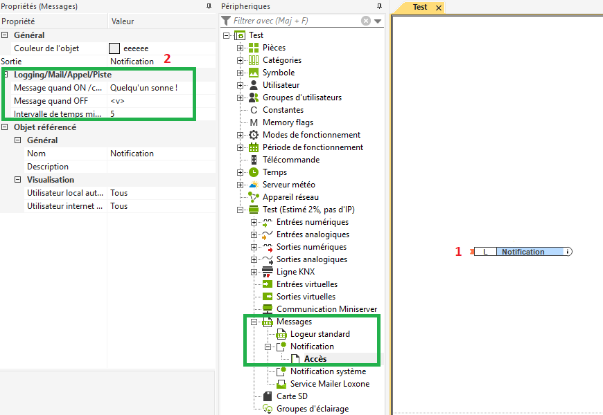Expand the Catégories tree node
The width and height of the screenshot is (603, 415).
[x=241, y=60]
